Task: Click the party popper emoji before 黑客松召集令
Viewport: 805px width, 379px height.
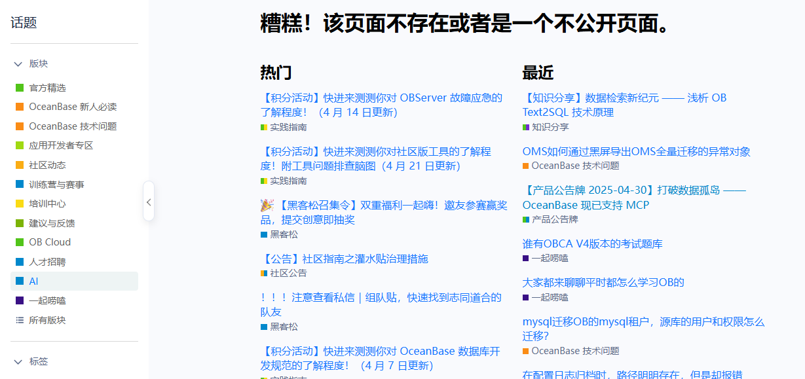Action: (267, 206)
